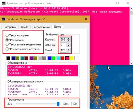Switch to the Шрифт tab
Image resolution: width=133 pixels, height=109 pixels.
click(24, 27)
